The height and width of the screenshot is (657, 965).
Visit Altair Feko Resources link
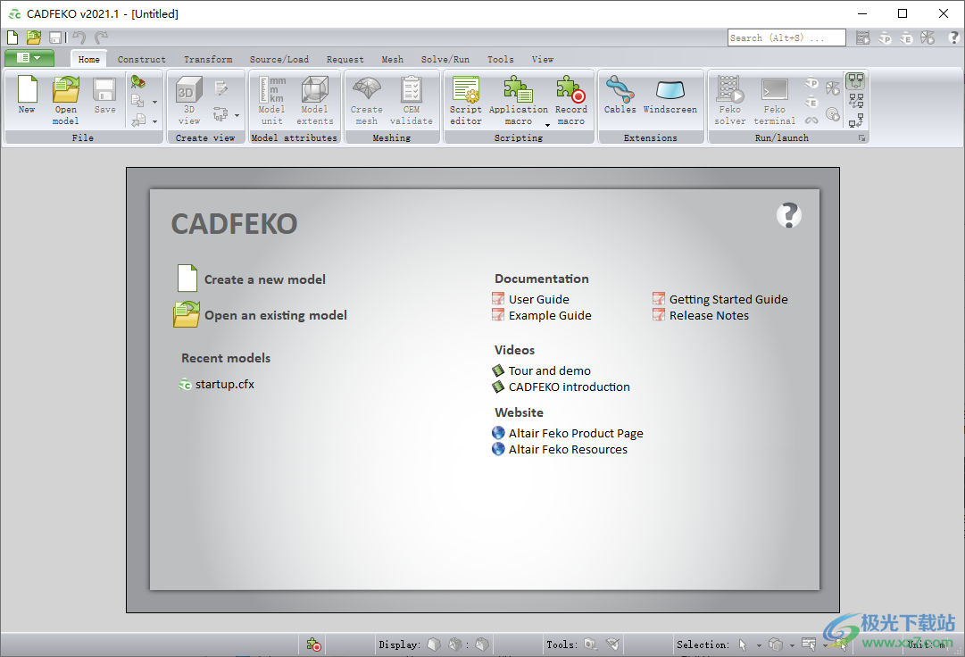point(560,450)
